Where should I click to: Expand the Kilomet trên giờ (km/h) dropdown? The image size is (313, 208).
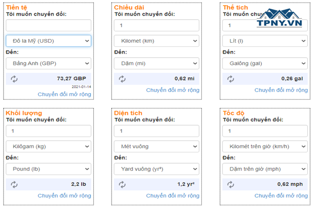[x=264, y=147]
